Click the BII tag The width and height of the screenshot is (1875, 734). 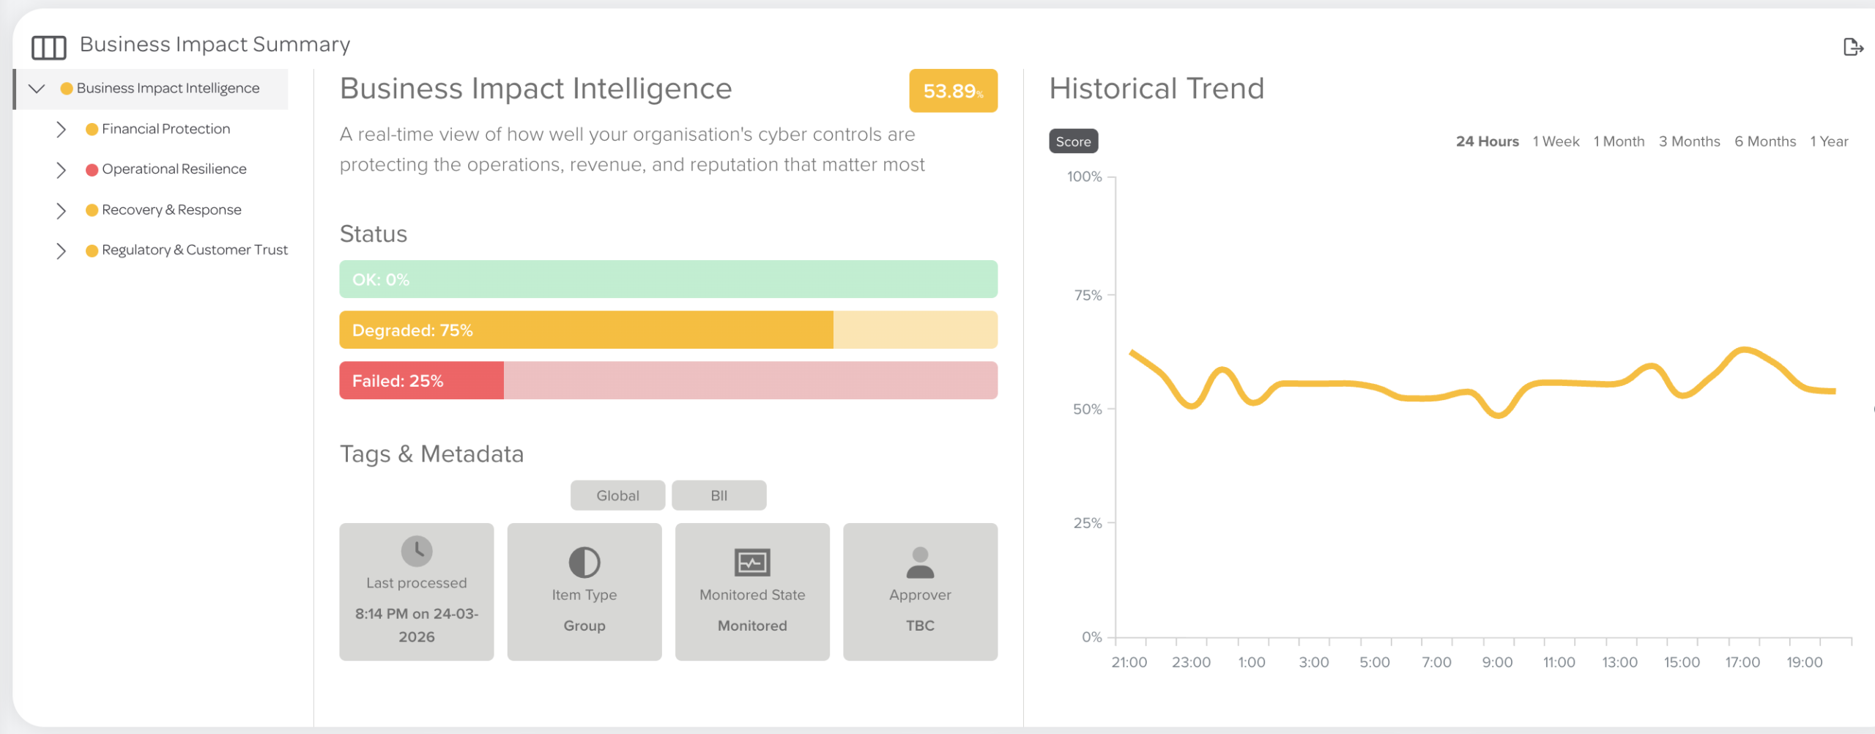[719, 495]
